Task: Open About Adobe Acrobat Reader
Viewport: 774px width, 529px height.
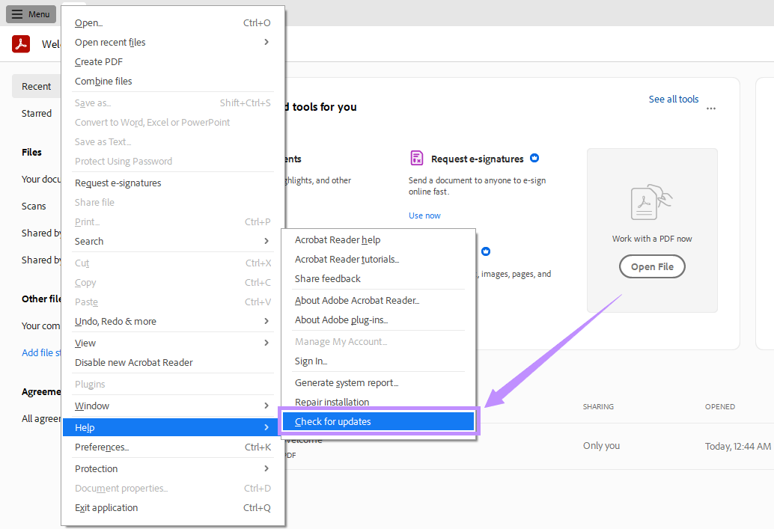Action: (356, 300)
